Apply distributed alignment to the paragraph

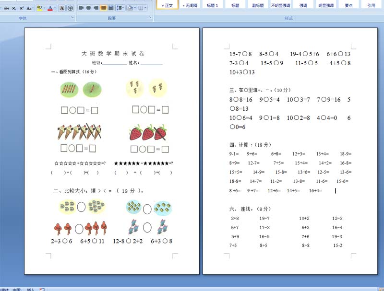click(111, 8)
